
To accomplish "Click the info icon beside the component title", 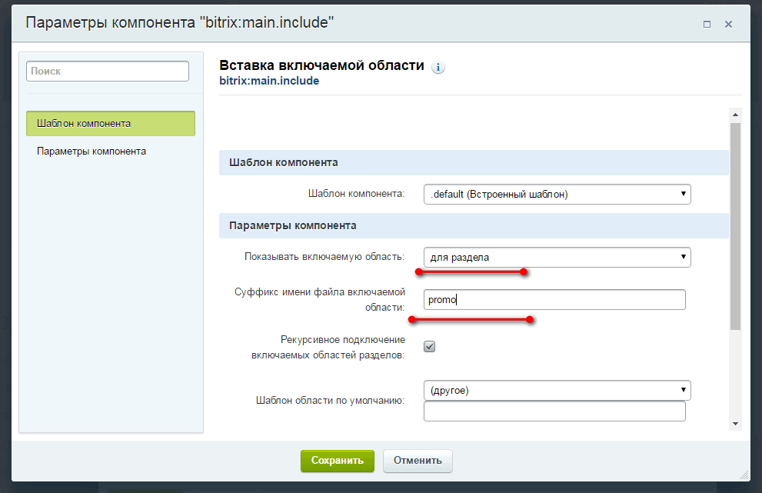I will (438, 67).
